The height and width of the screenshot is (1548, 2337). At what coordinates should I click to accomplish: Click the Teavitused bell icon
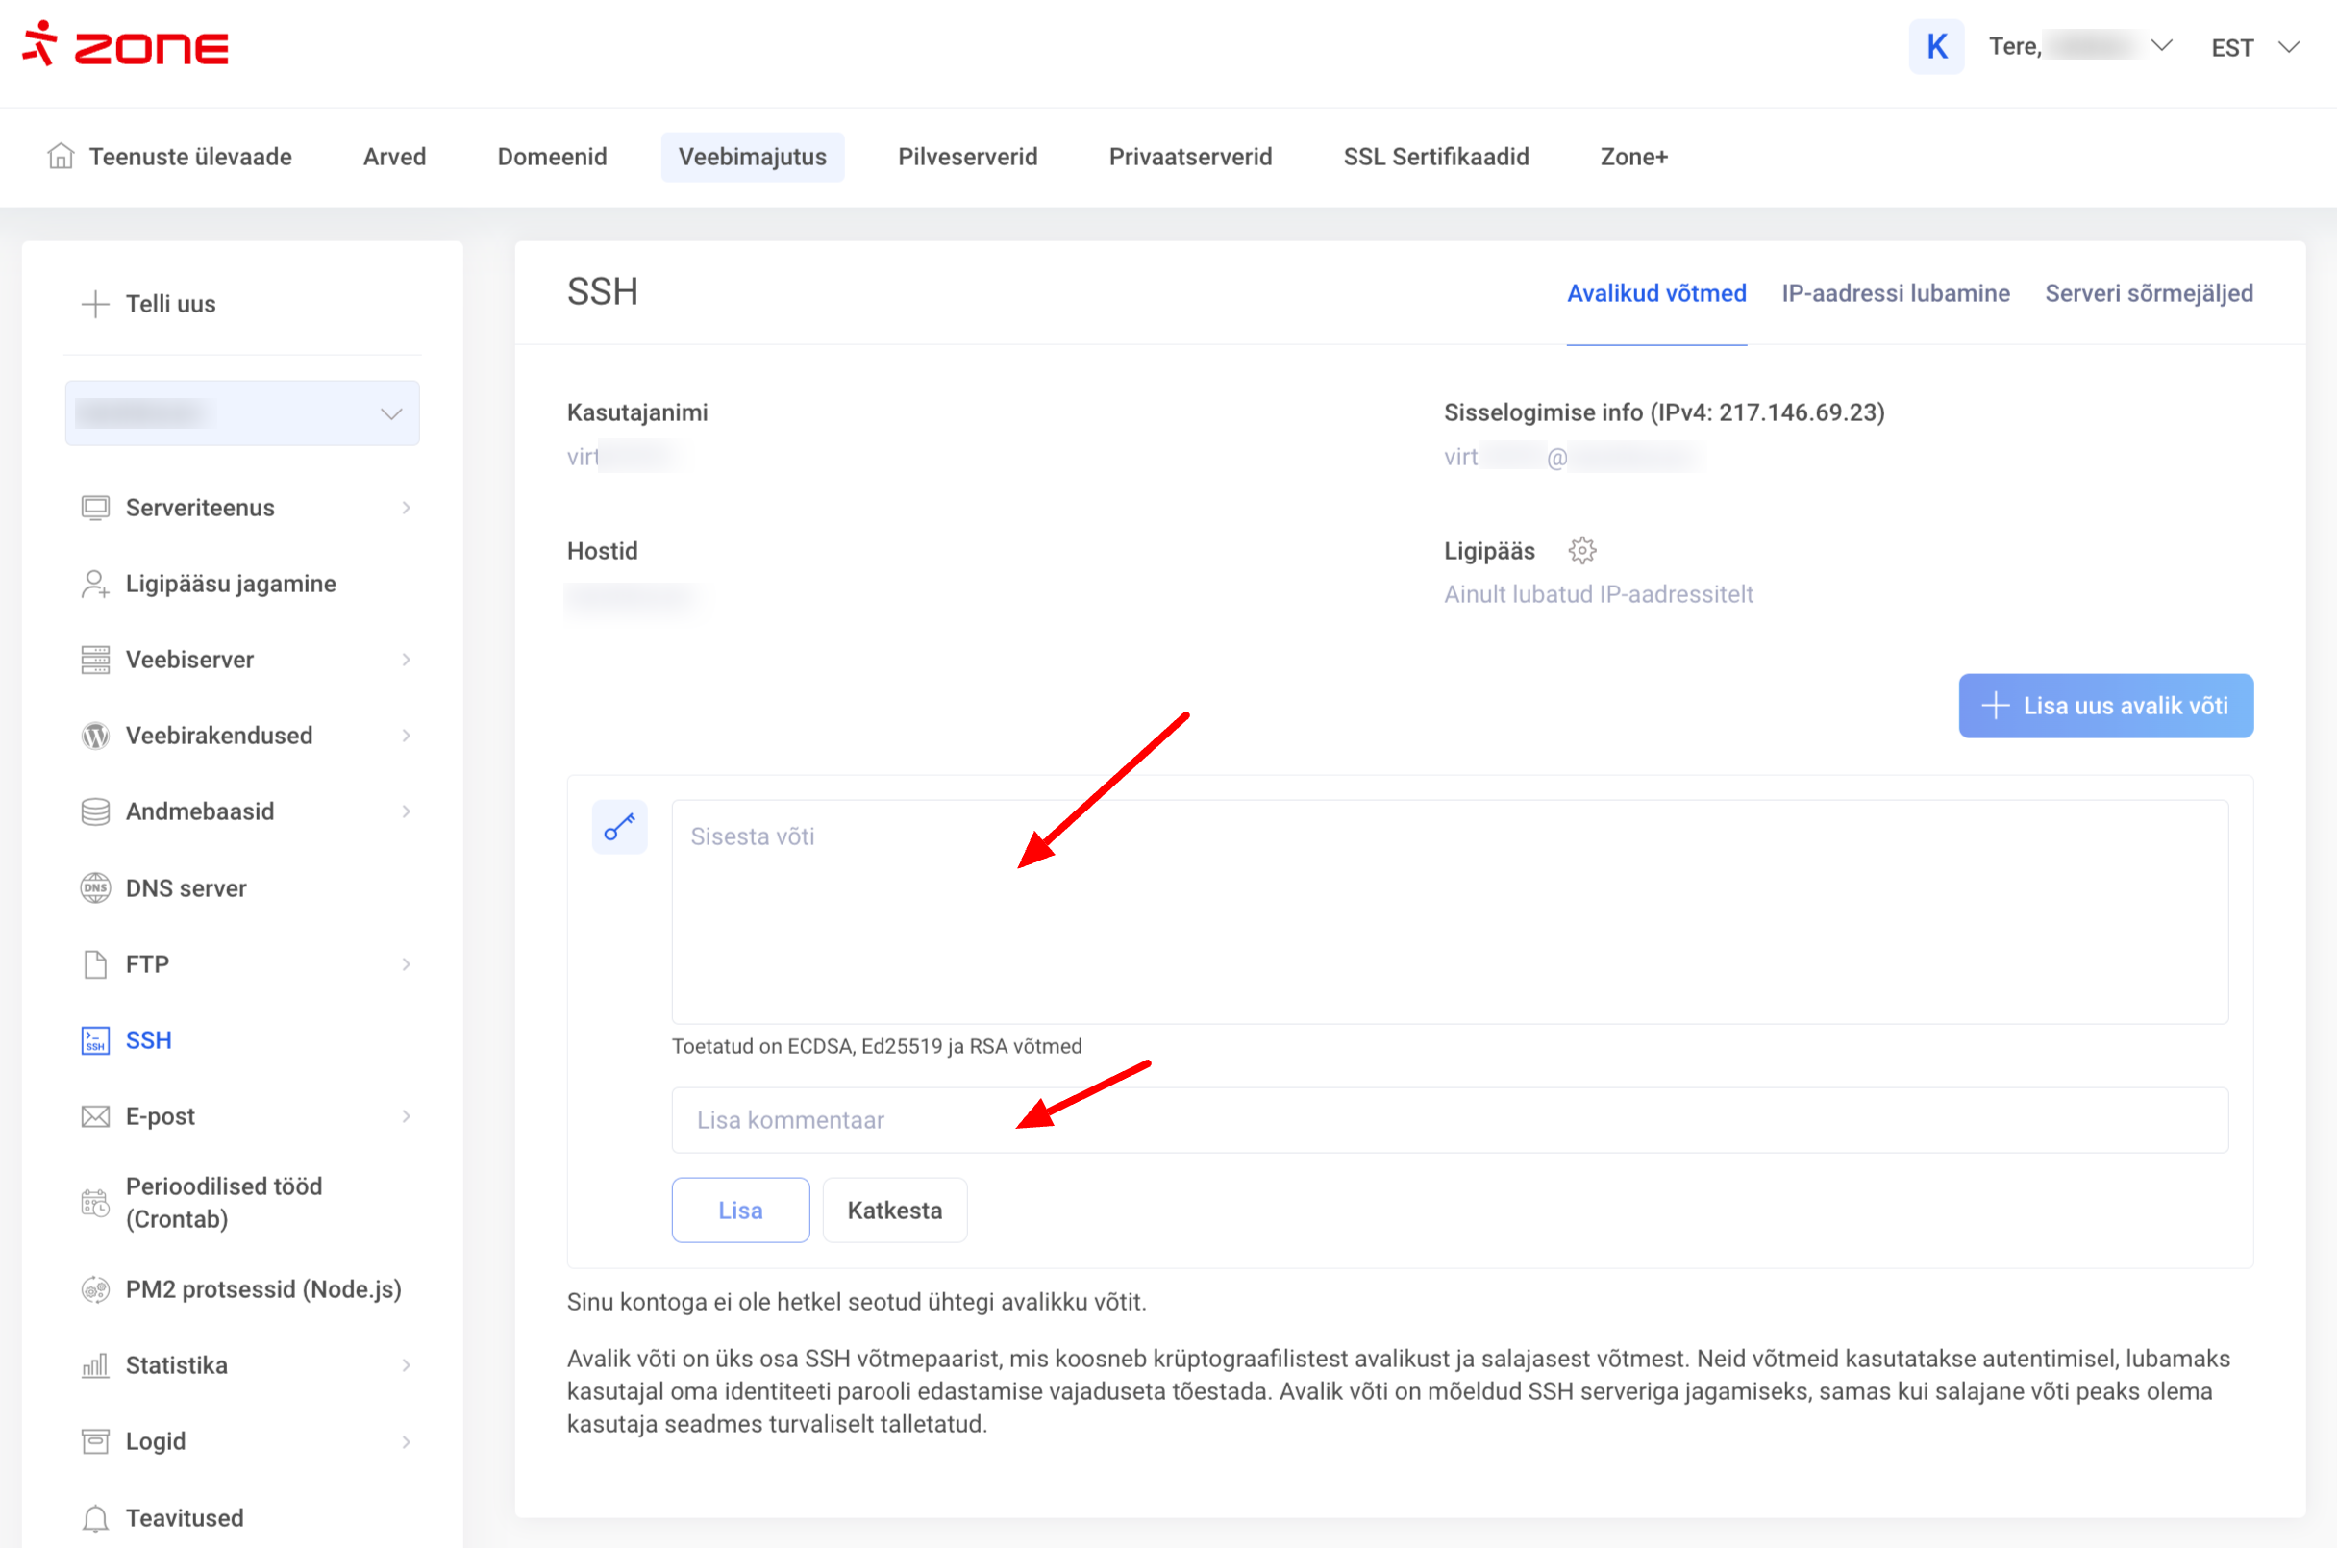95,1517
